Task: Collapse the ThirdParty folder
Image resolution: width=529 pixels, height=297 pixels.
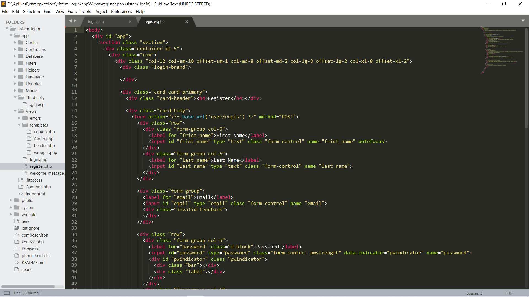Action: [x=15, y=97]
